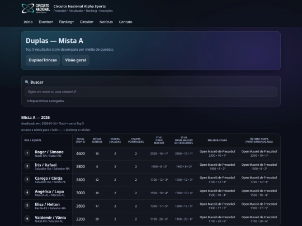Click Natal-RN / Natal-RN under Roger / Simone
Viewport: 302px width, 226px height.
coord(48,156)
